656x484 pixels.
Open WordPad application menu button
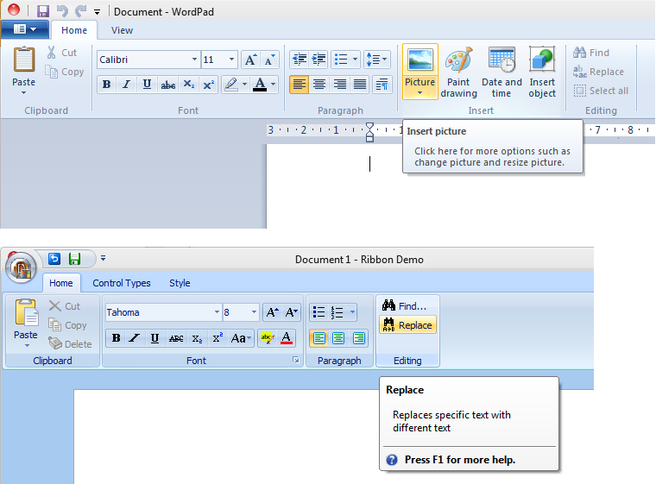25,29
